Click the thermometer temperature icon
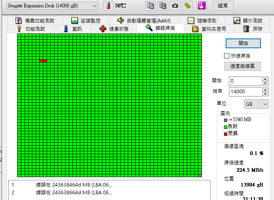The image size is (274, 200). click(108, 6)
